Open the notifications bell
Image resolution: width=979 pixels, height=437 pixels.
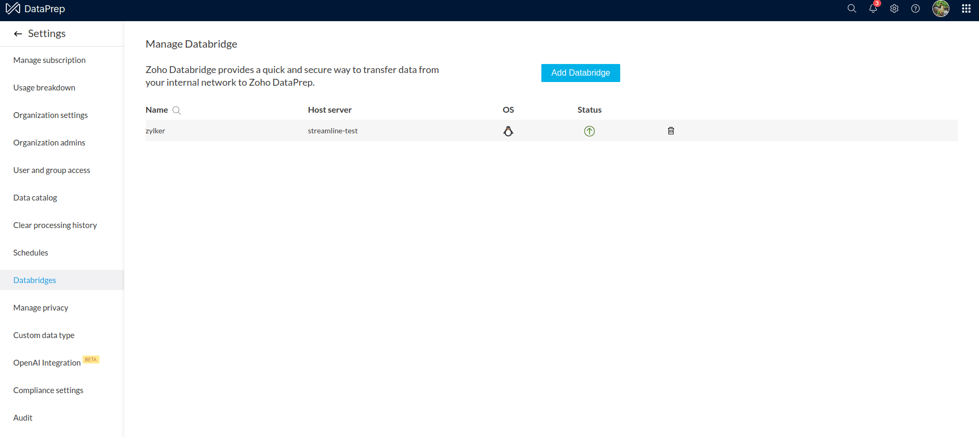873,8
